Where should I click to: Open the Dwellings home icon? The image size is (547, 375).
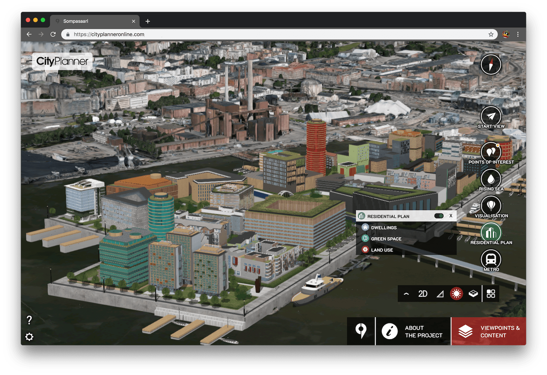(x=365, y=227)
